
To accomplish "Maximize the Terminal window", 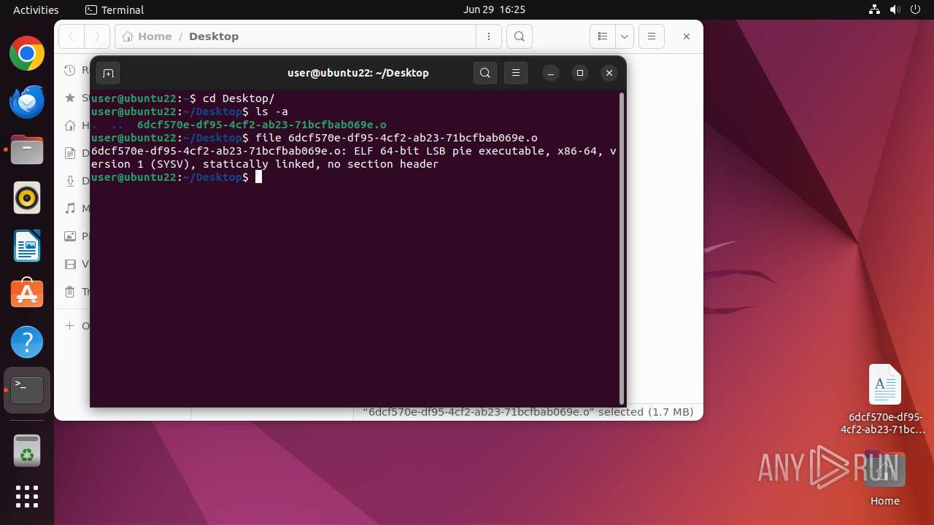I will click(580, 73).
